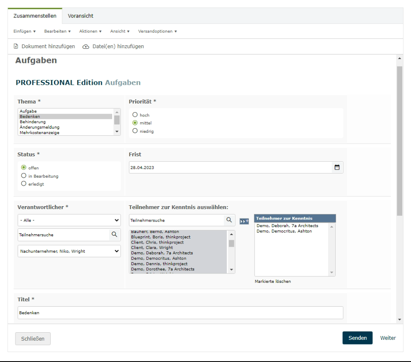Select priority mittel
The image size is (411, 362).
tap(135, 123)
